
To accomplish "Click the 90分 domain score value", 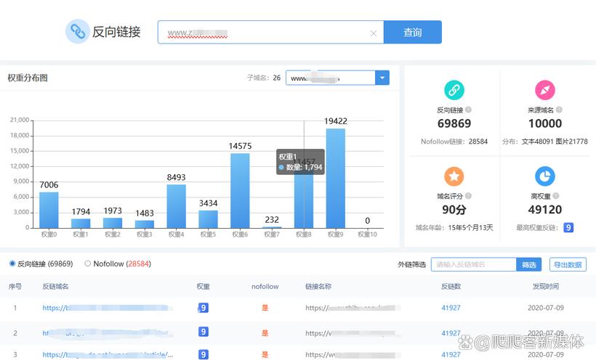I will pos(454,210).
